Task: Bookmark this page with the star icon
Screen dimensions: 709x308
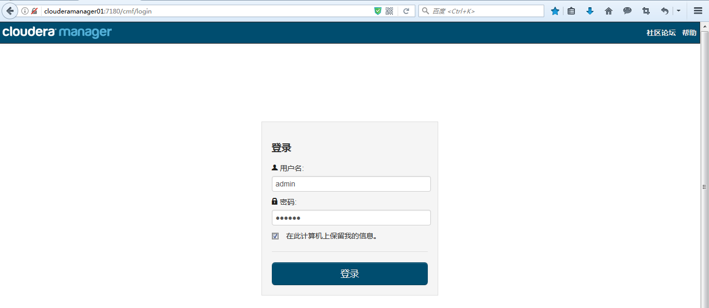Action: click(x=555, y=11)
